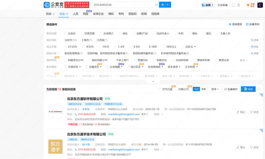The height and width of the screenshot is (159, 265).
Task: Open 北京东方通宇技术有限公司 company link
Action: [86, 134]
